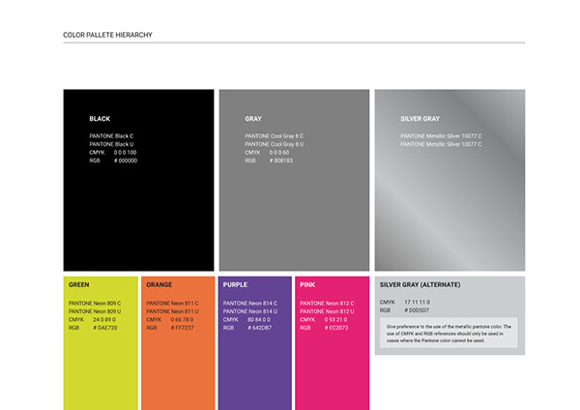This screenshot has width=580, height=410.
Task: Select the PINK swatch title
Action: pos(307,284)
